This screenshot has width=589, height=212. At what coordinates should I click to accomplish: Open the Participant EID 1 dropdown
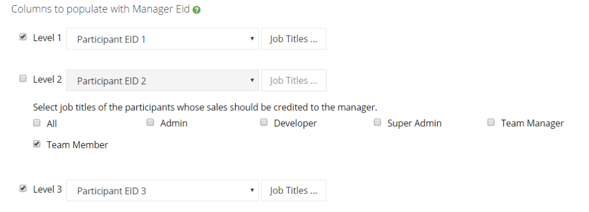(x=162, y=38)
